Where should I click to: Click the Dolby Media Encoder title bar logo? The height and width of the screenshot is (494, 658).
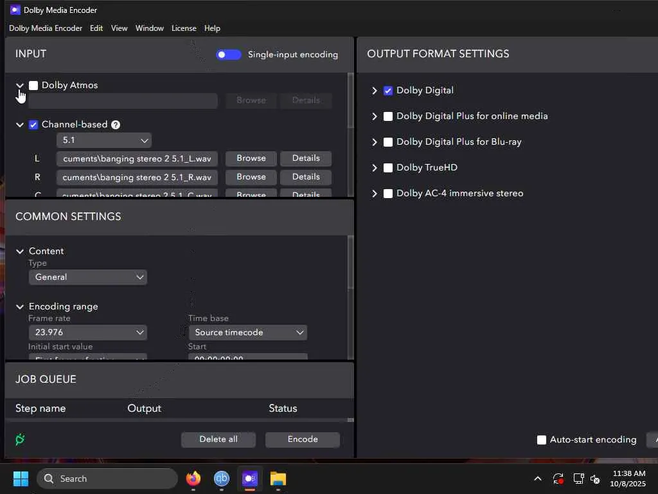point(15,10)
